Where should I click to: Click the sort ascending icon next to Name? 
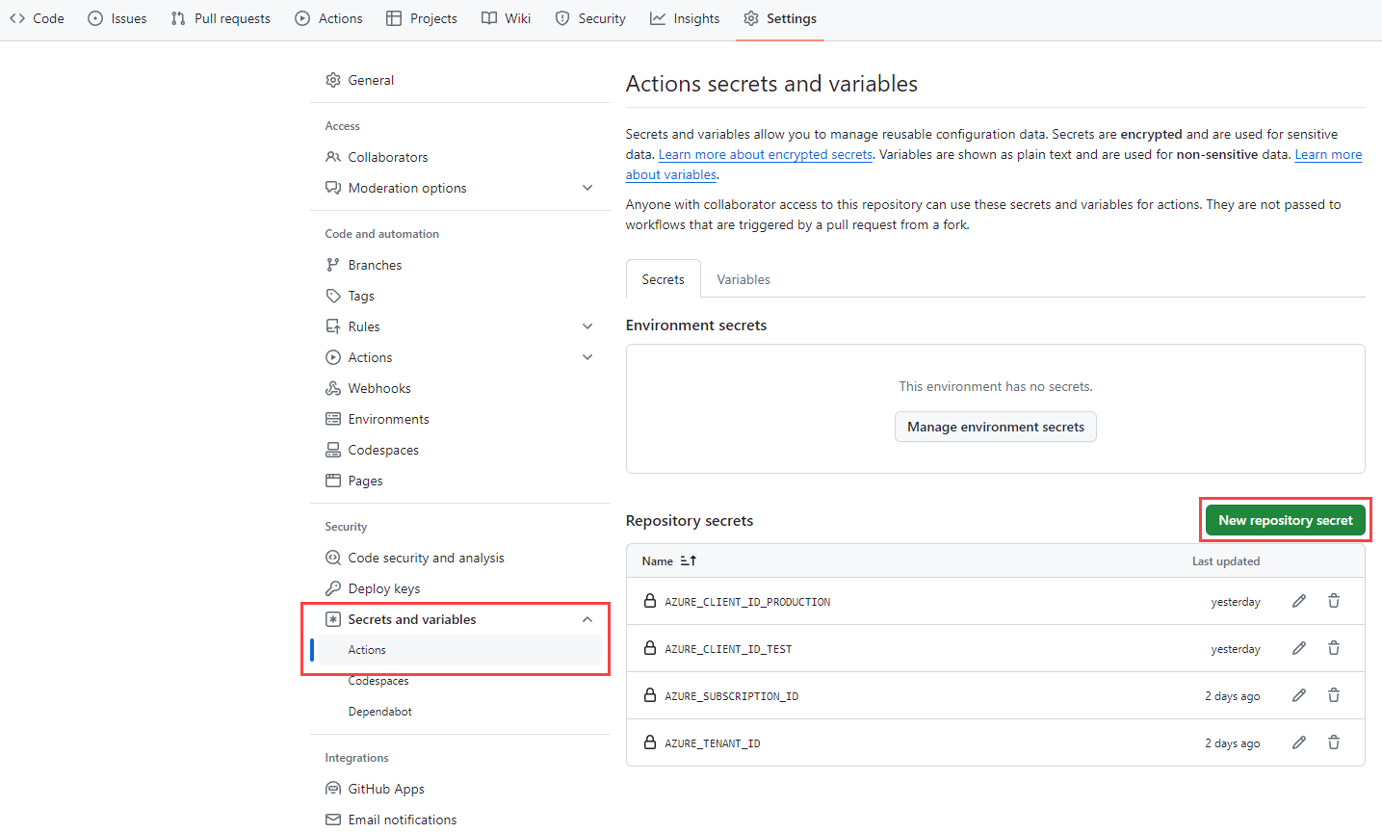pos(689,560)
